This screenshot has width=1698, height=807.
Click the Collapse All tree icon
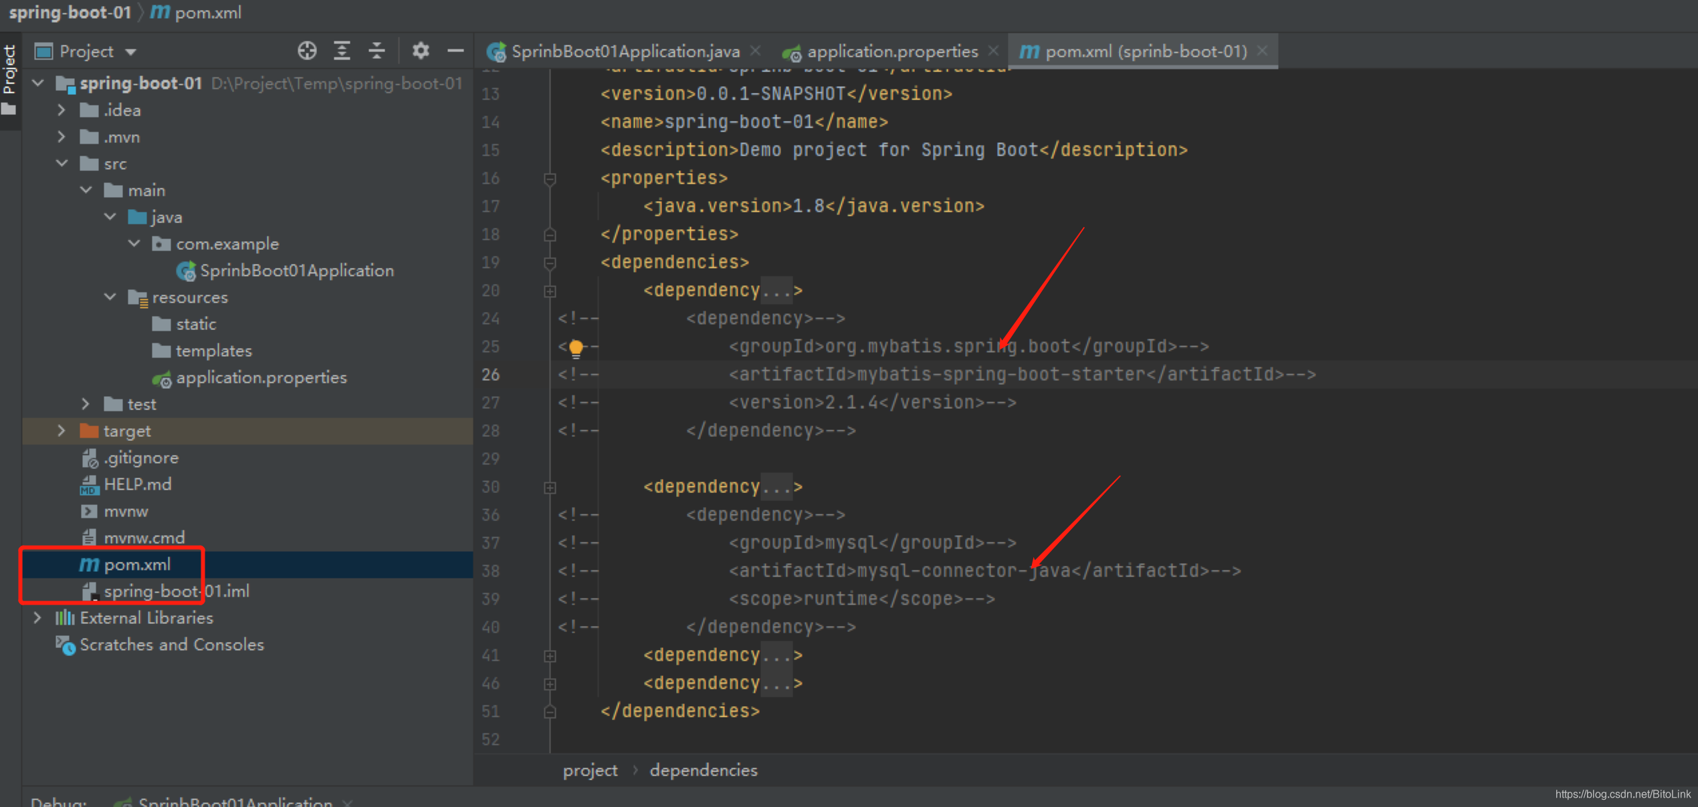(x=377, y=51)
